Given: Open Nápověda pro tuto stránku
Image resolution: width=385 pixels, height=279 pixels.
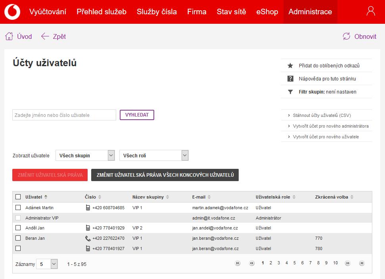Looking at the screenshot, I should [327, 78].
